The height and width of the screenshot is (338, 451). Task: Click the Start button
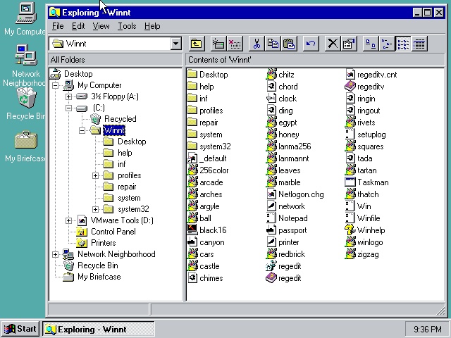(20, 329)
